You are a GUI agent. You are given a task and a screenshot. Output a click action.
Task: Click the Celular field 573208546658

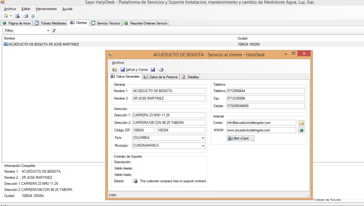tap(266, 106)
